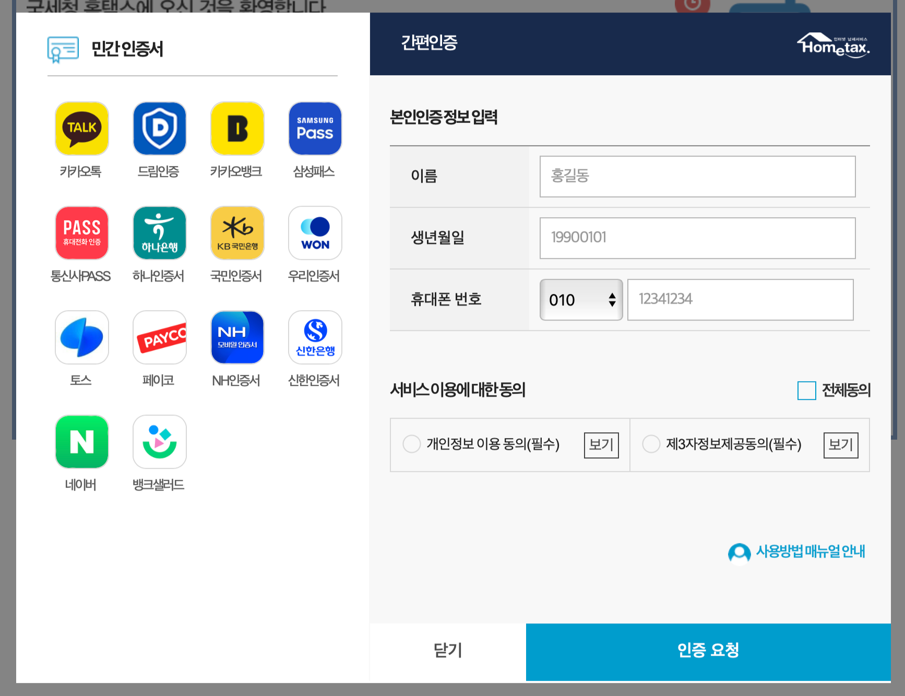The width and height of the screenshot is (905, 696).
Task: Check the 전체동의 checkbox
Action: pyautogui.click(x=806, y=391)
